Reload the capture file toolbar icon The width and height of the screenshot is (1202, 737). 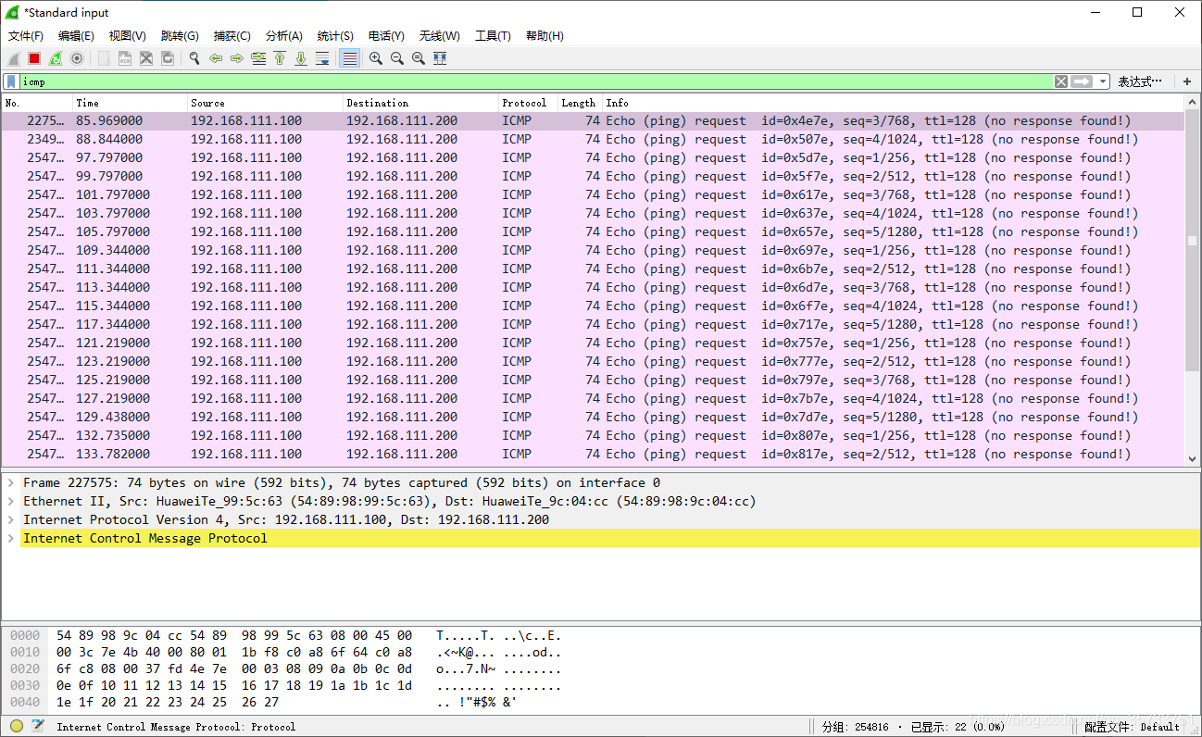click(x=168, y=58)
